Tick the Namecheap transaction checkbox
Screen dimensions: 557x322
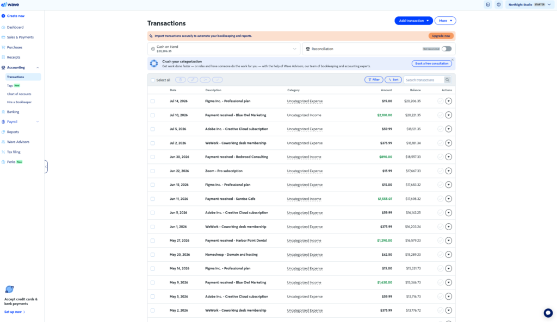coord(153,255)
